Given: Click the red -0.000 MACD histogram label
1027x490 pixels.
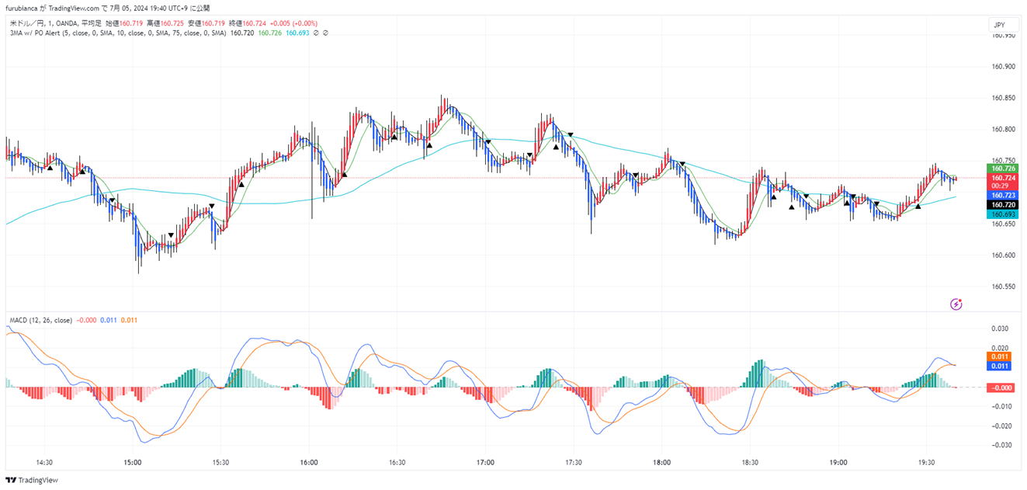Looking at the screenshot, I should [1000, 387].
